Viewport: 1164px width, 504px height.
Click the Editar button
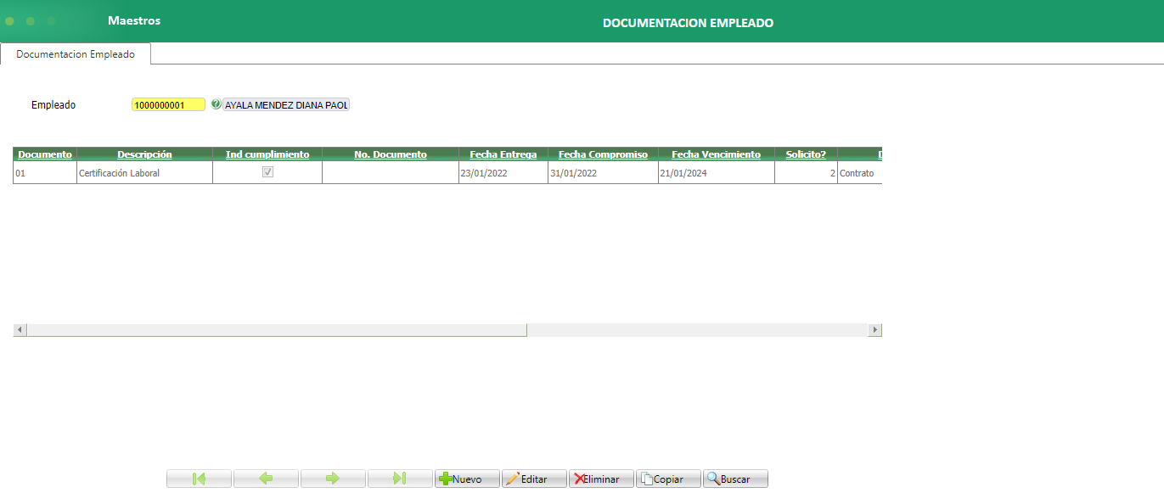tap(534, 479)
